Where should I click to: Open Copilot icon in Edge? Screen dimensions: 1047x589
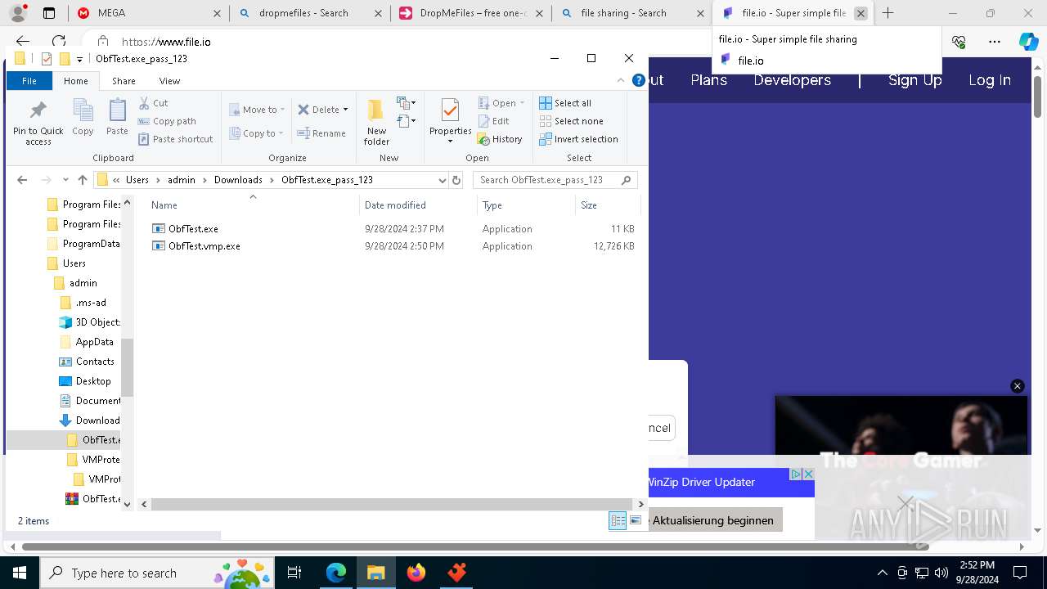pyautogui.click(x=1028, y=42)
